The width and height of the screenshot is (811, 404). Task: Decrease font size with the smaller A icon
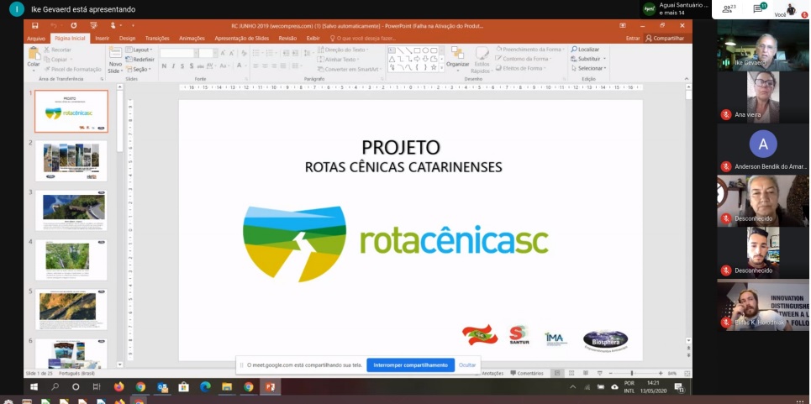point(231,53)
